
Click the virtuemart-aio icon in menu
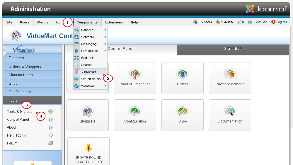pyautogui.click(x=76, y=79)
